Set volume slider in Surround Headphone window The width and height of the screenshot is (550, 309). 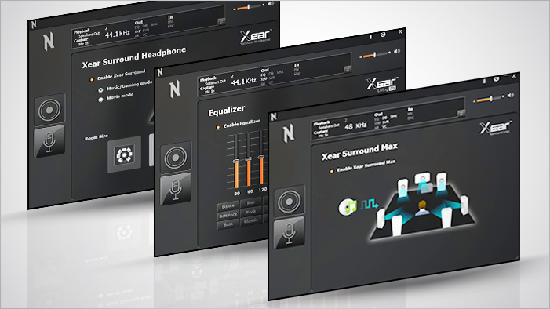pyautogui.click(x=249, y=7)
